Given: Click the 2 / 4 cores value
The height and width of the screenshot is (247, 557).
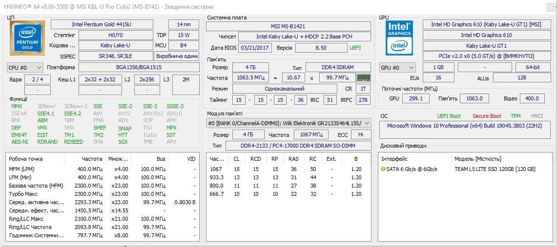Looking at the screenshot, I should pos(37,79).
